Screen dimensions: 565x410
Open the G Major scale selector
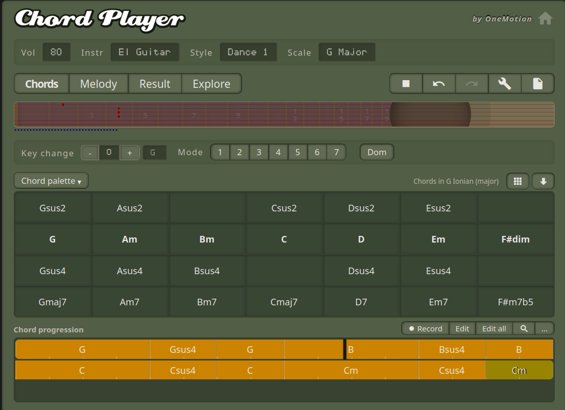tap(347, 52)
